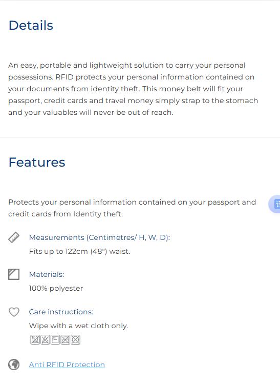Click the do-not-wash care symbol
Image resolution: width=280 pixels, height=382 pixels.
coord(35,339)
